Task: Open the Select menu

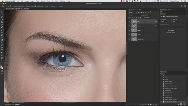Action: pos(43,1)
